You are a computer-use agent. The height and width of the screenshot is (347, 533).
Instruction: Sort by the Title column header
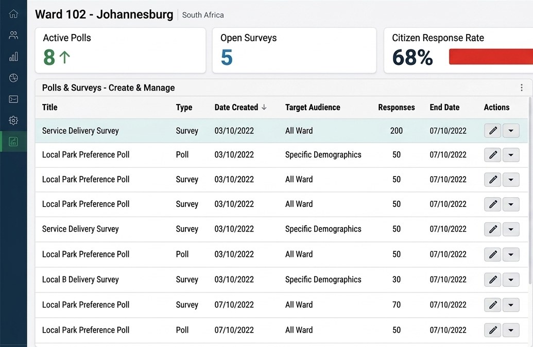point(49,108)
